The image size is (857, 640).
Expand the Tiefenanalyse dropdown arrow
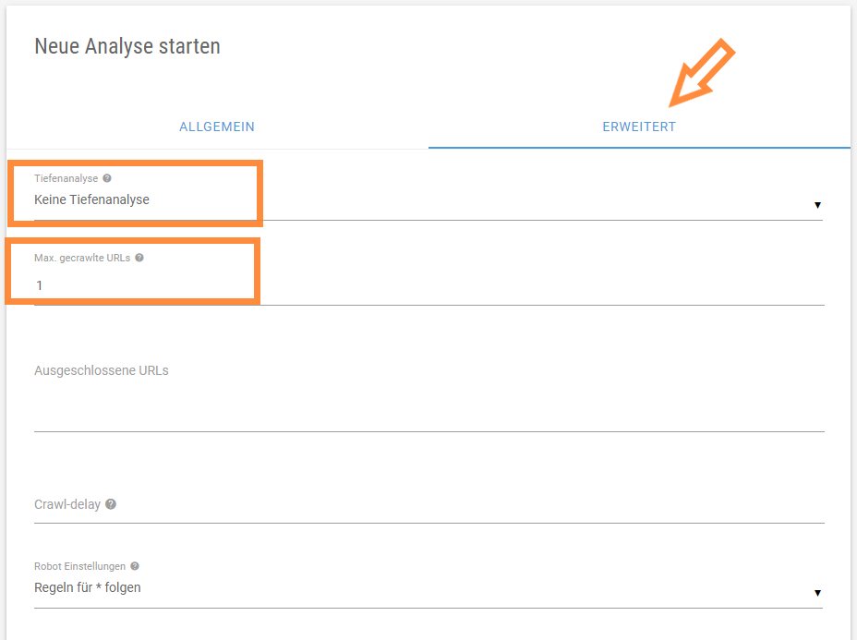point(817,205)
